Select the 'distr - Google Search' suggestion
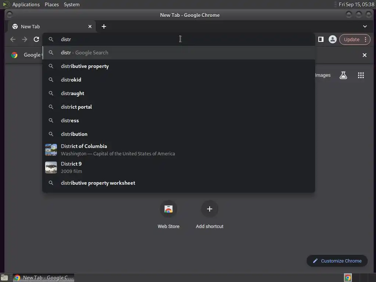Viewport: 376px width, 282px height. pyautogui.click(x=178, y=53)
